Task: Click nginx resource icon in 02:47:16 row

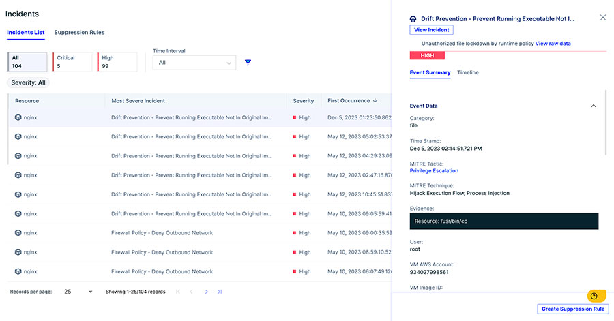Action: point(18,175)
